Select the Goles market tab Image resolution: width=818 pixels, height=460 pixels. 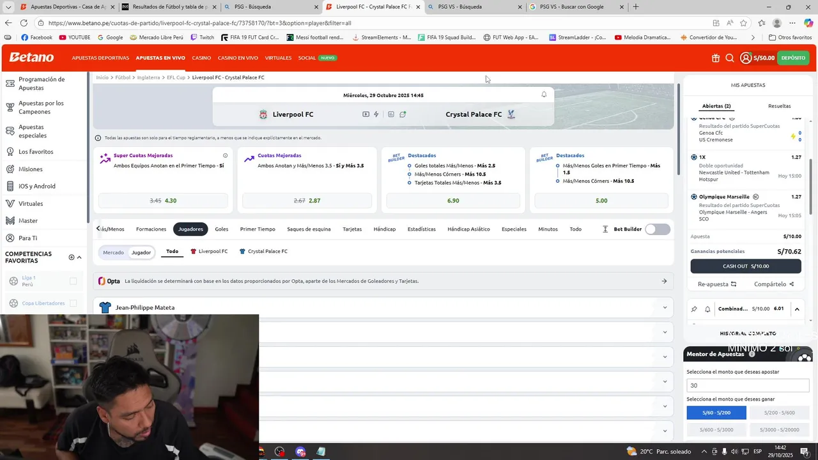pos(222,229)
